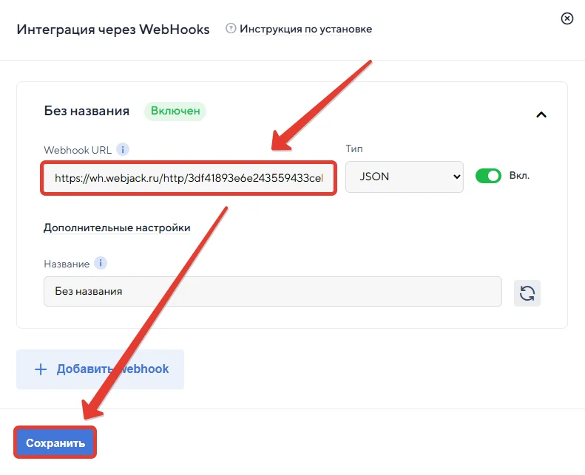Collapse the Без названия webhook section
Viewport: 585px width, 475px height.
(x=541, y=115)
